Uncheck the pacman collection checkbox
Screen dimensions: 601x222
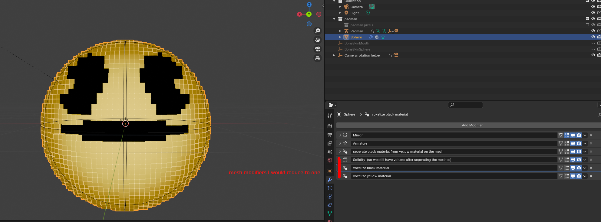pos(587,19)
